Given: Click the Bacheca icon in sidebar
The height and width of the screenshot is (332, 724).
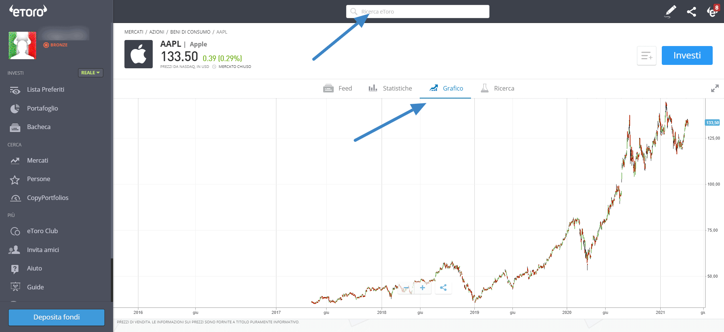Looking at the screenshot, I should [15, 128].
